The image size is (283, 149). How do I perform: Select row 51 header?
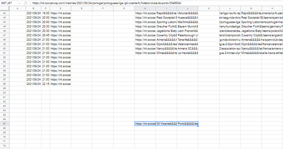(x=4, y=53)
